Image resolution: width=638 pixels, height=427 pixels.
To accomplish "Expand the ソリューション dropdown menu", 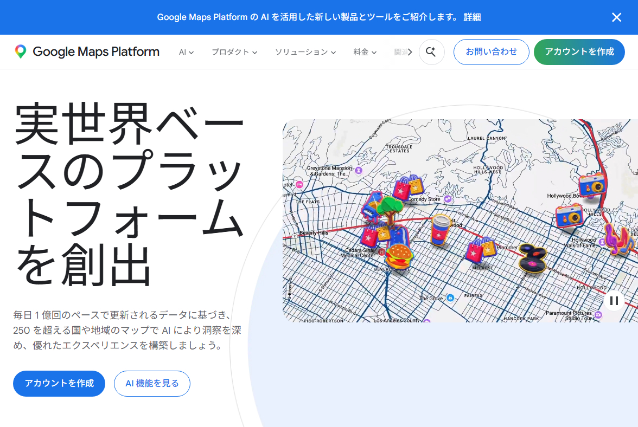I will (x=305, y=52).
